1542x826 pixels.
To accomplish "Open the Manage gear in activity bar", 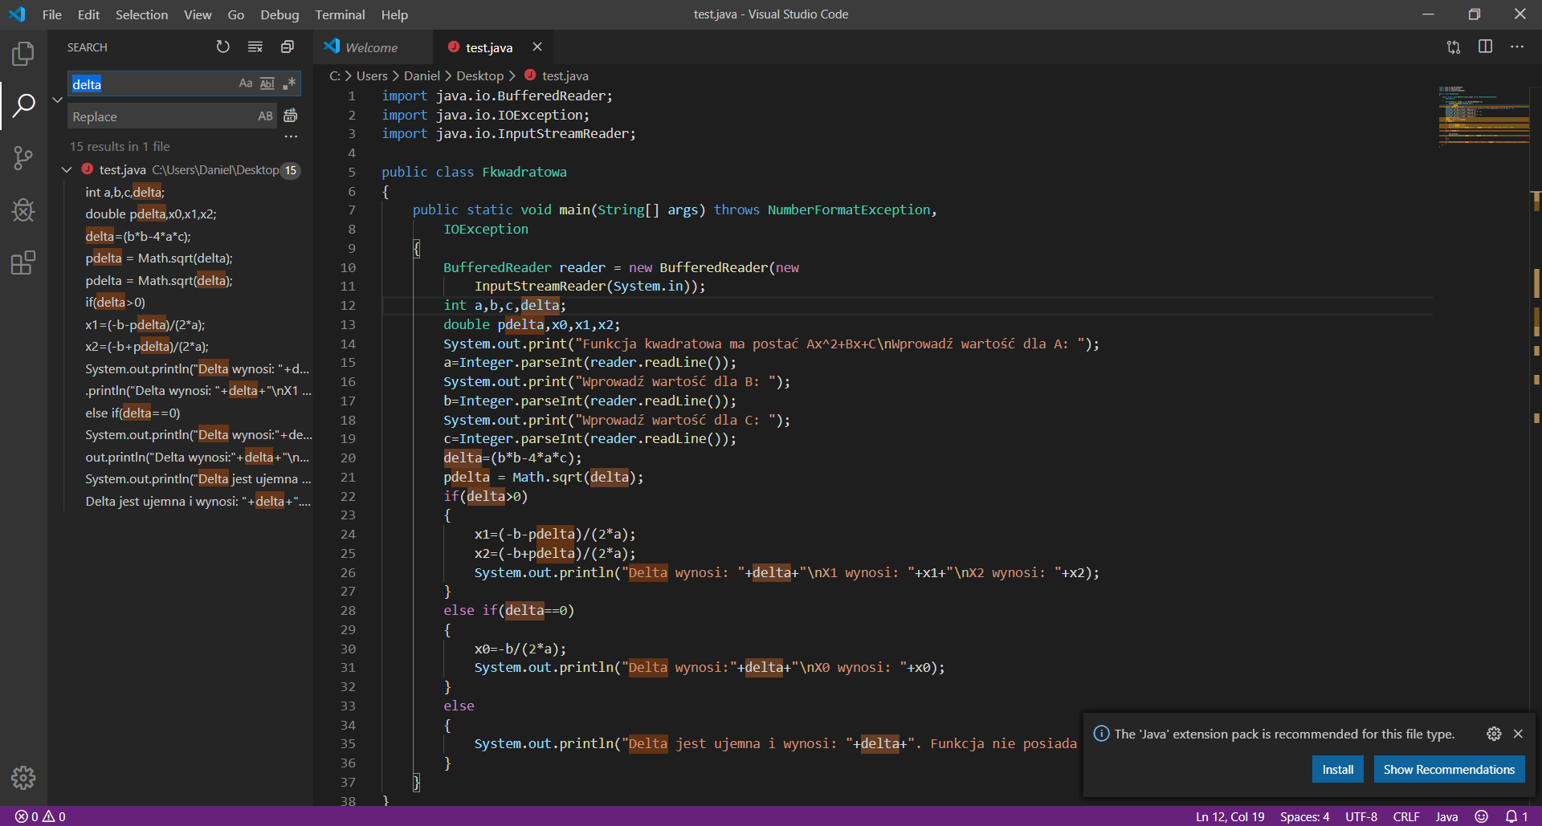I will point(23,777).
